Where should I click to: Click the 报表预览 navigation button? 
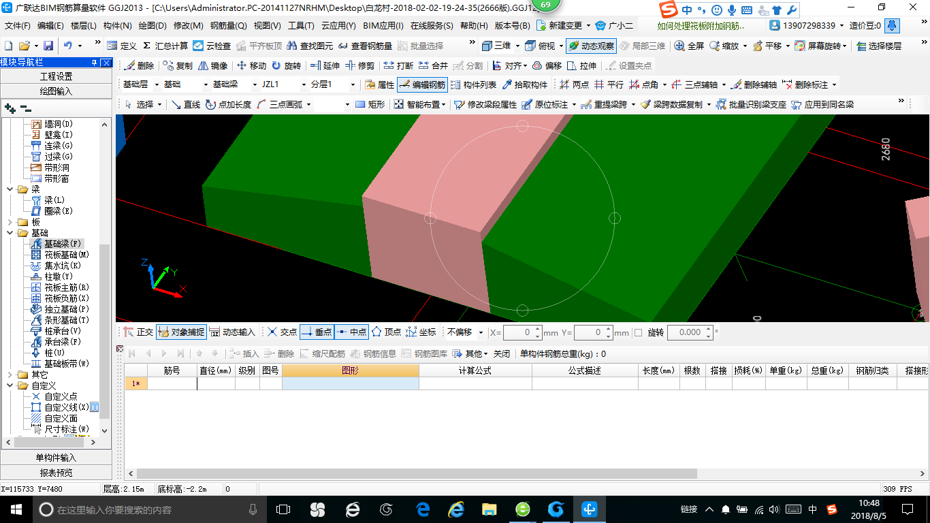point(56,473)
